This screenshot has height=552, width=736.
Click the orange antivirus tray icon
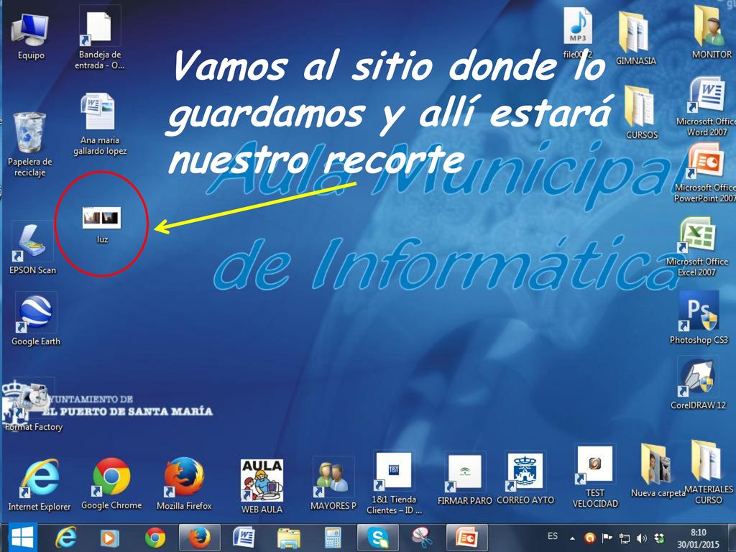(x=590, y=538)
